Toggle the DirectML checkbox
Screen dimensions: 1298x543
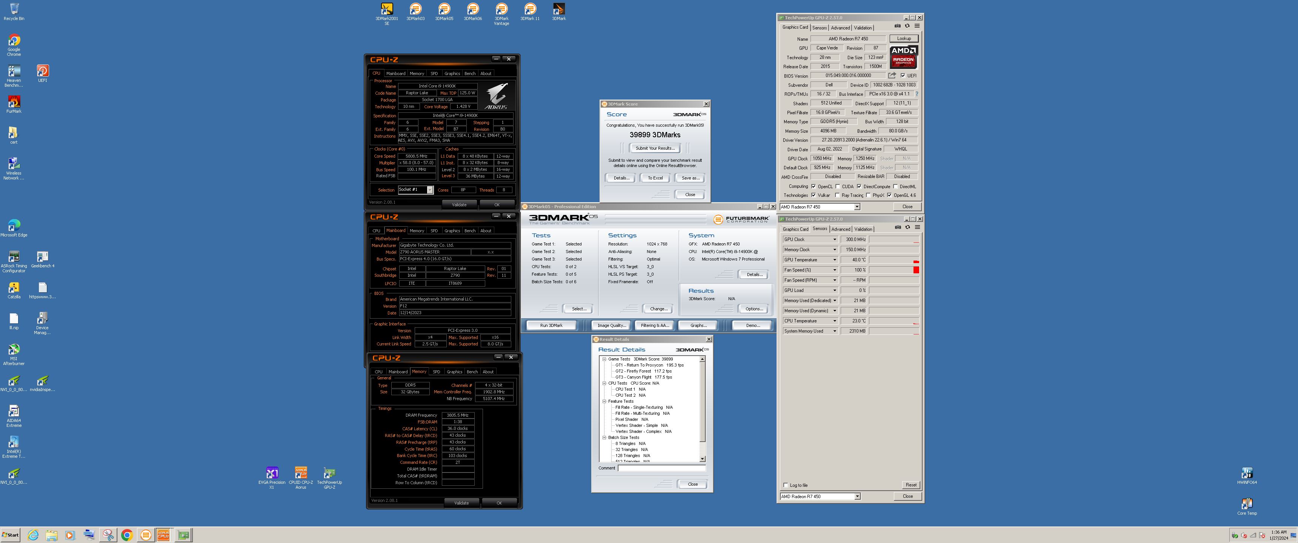click(x=895, y=186)
